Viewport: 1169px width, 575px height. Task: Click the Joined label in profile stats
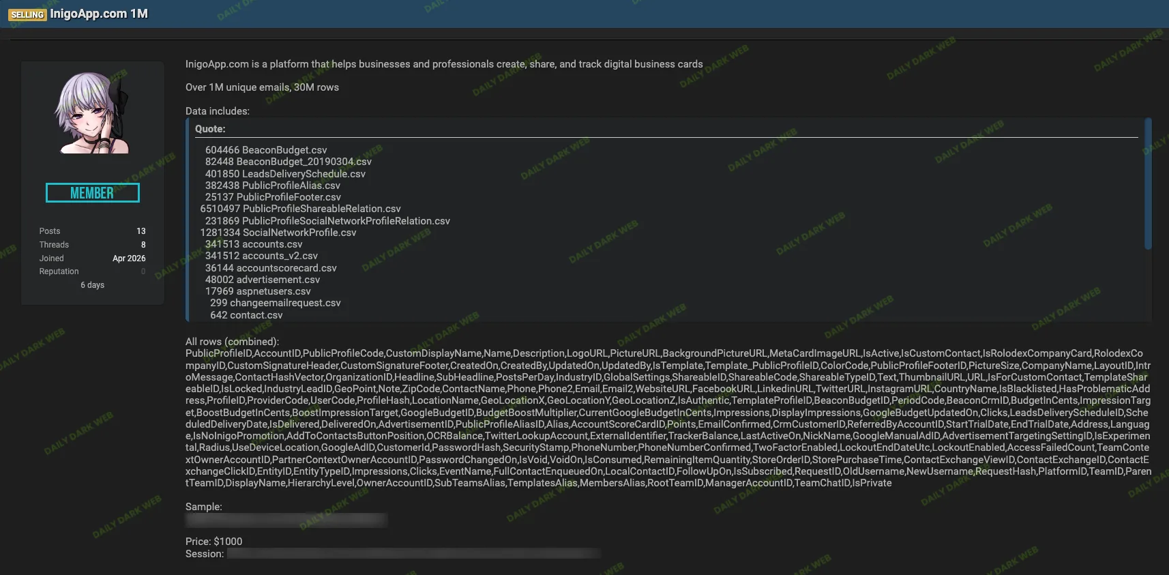[x=51, y=259]
